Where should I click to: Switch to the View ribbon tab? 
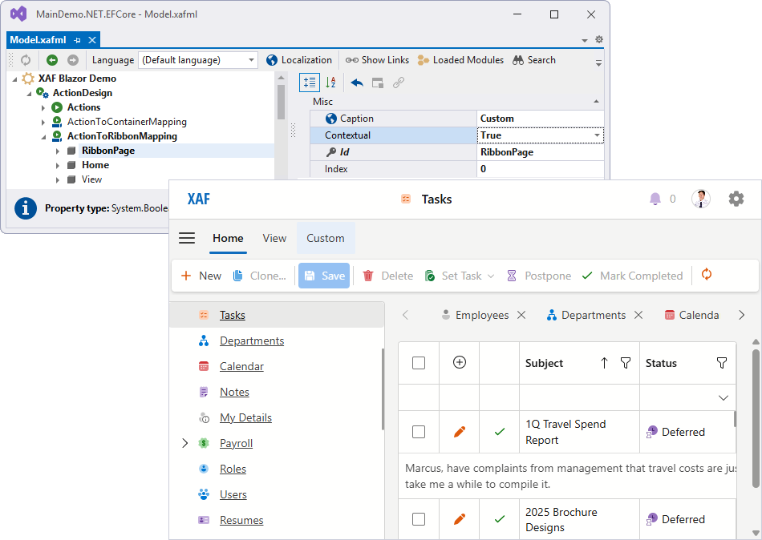point(274,238)
